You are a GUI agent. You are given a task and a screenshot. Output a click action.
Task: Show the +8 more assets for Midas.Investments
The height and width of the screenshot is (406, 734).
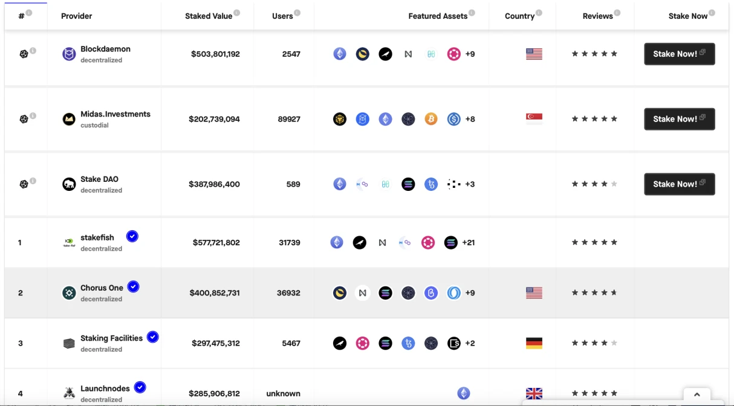click(470, 119)
